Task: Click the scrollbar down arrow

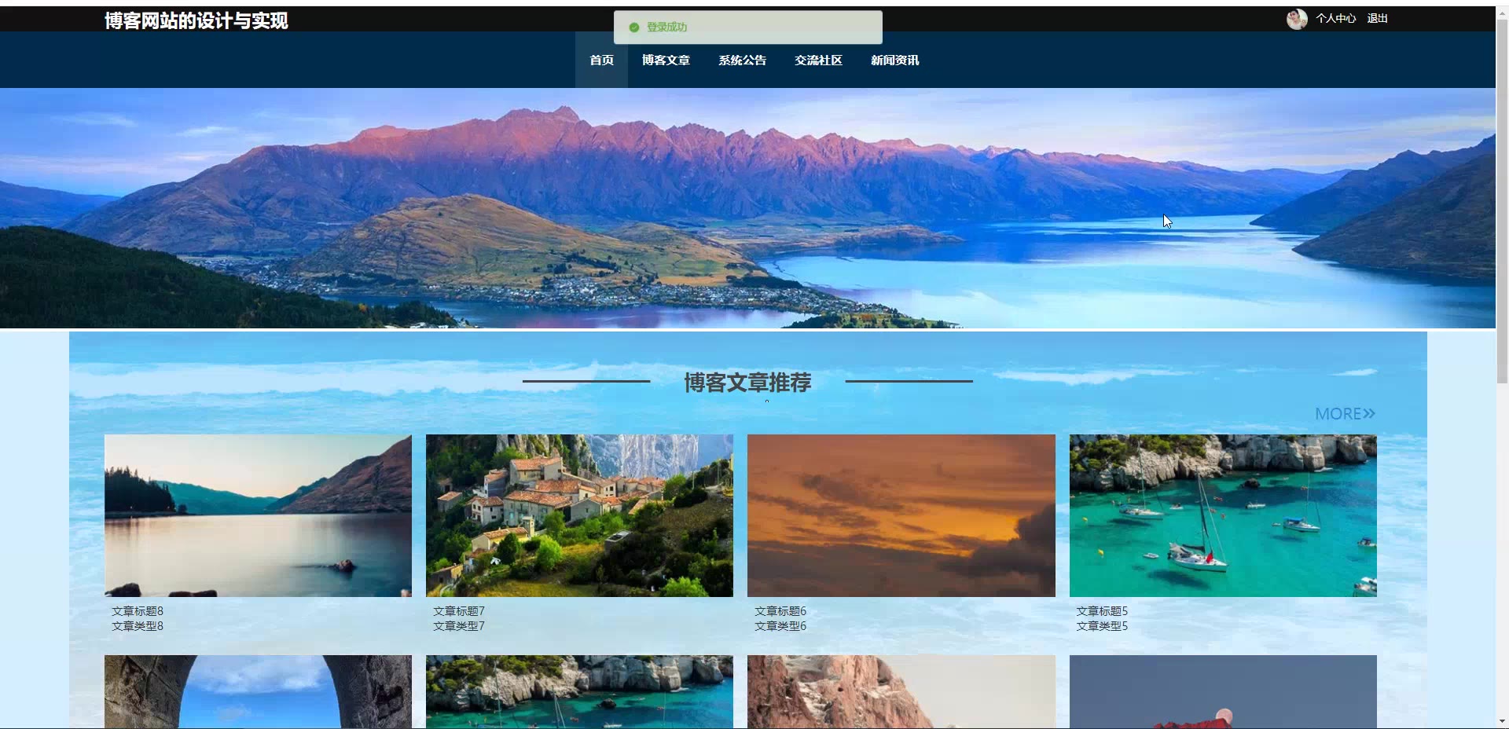Action: point(1502,721)
